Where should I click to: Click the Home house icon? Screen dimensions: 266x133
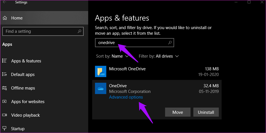5,18
